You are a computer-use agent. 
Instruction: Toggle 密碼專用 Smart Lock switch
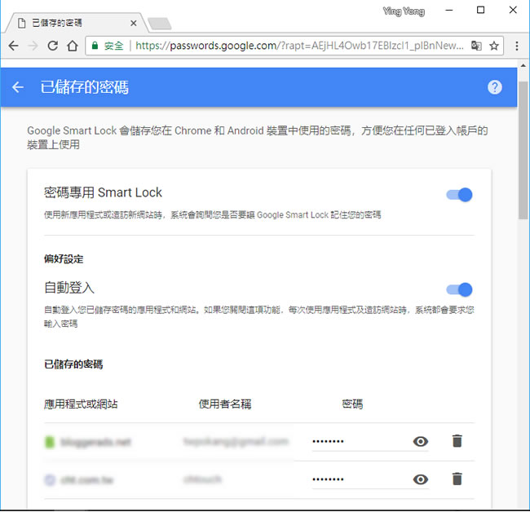pos(459,195)
